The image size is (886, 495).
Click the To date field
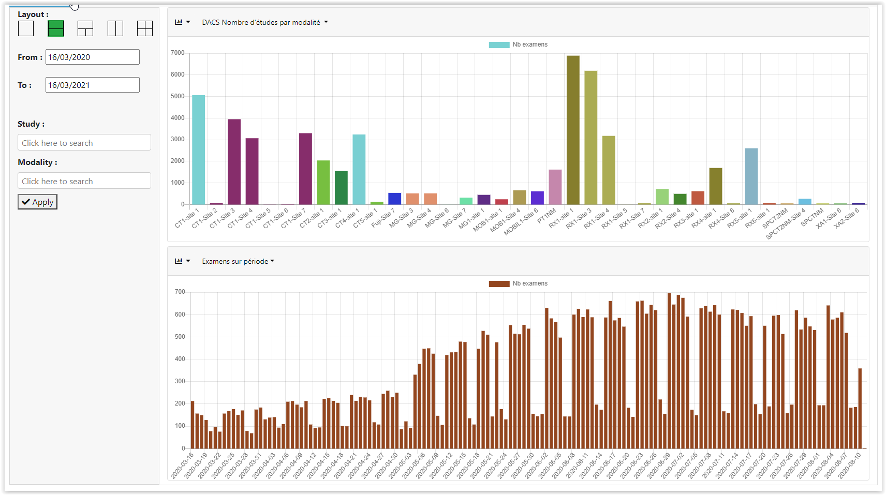tap(93, 85)
